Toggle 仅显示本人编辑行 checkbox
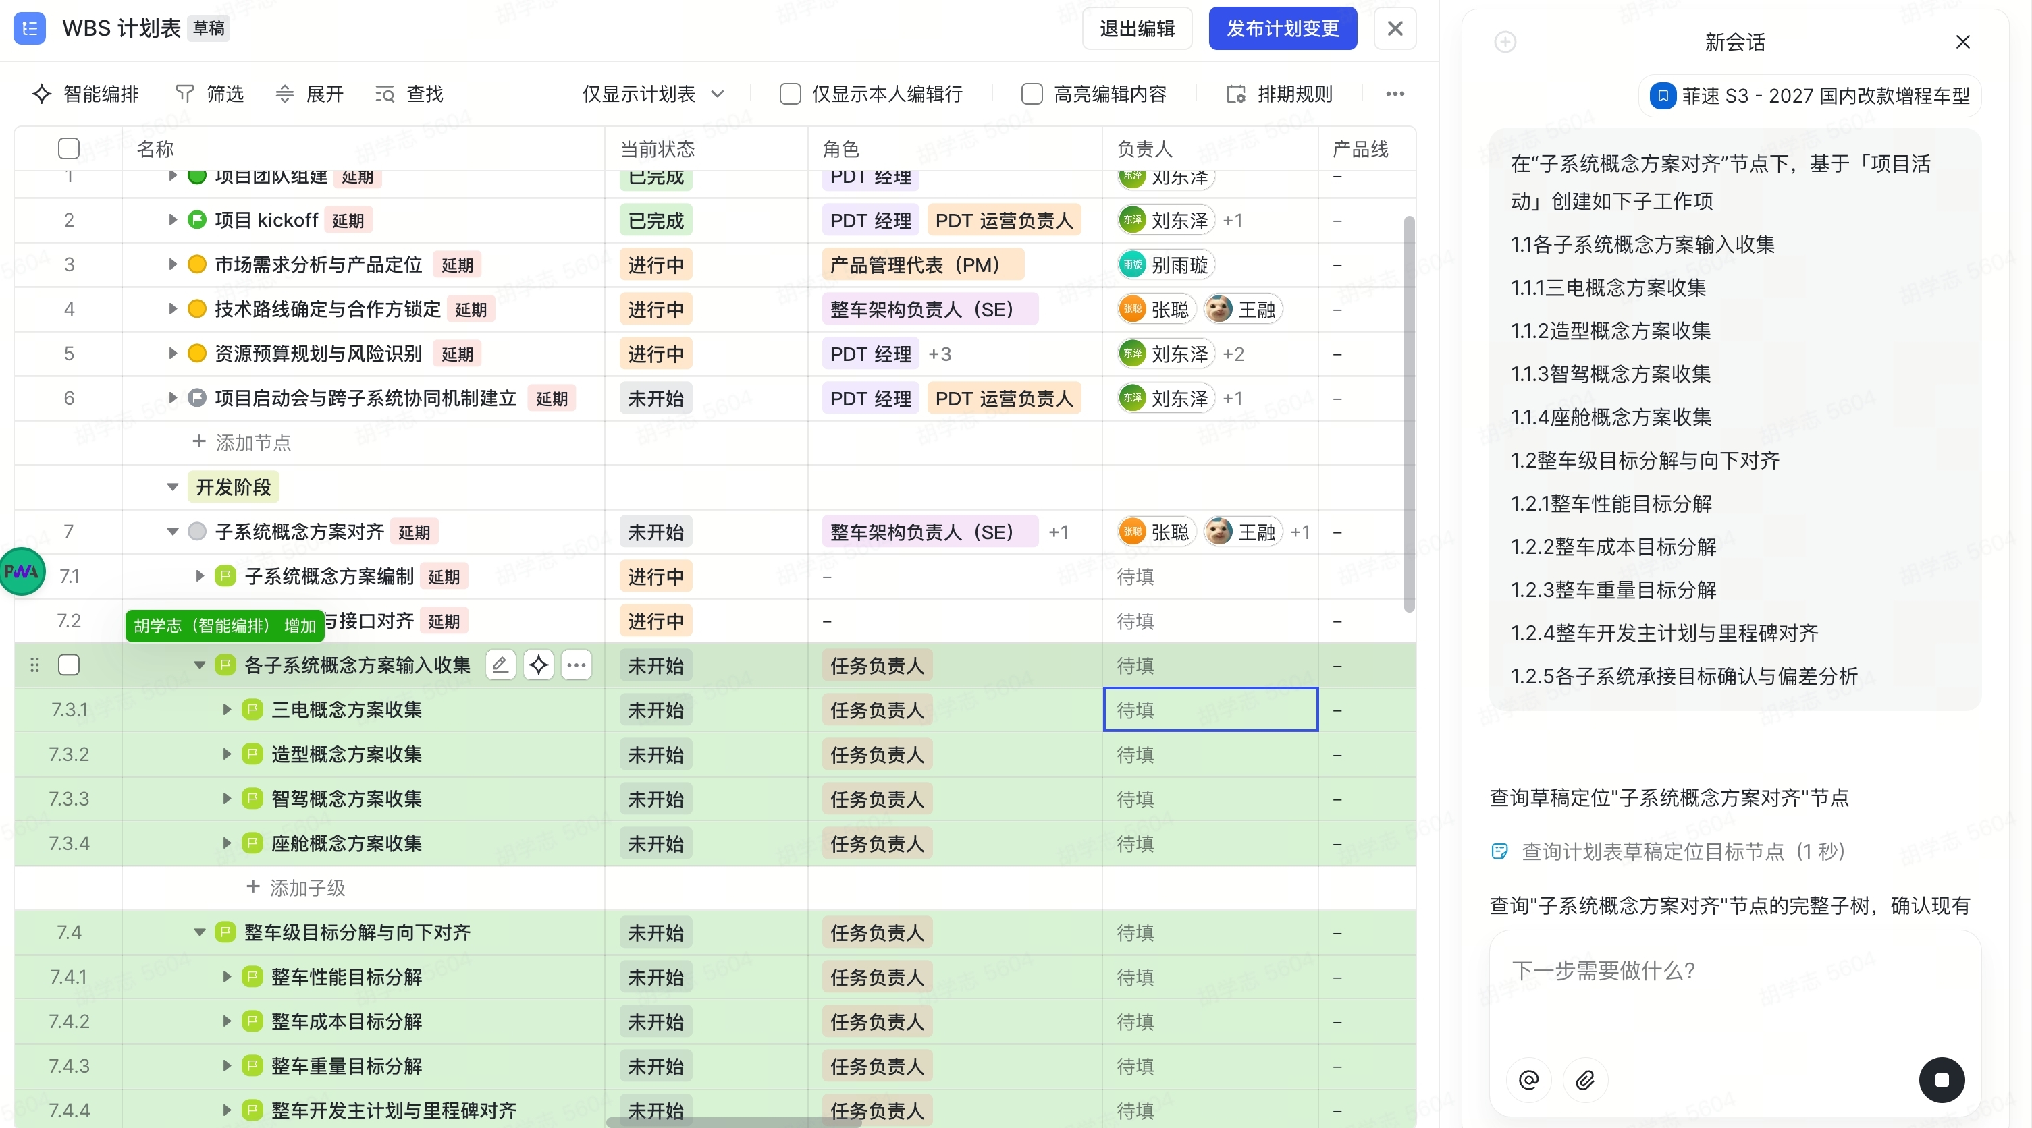The height and width of the screenshot is (1128, 2032). click(x=790, y=94)
